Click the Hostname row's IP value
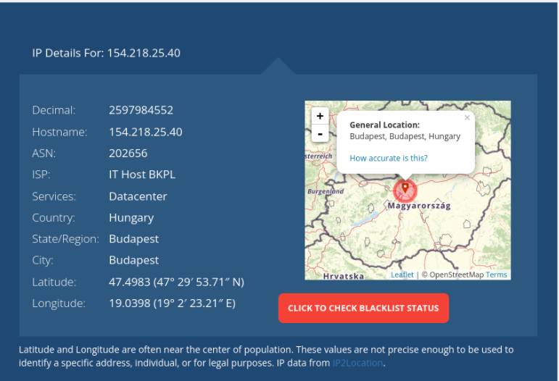Screen dimensions: 559x381 (x=145, y=132)
